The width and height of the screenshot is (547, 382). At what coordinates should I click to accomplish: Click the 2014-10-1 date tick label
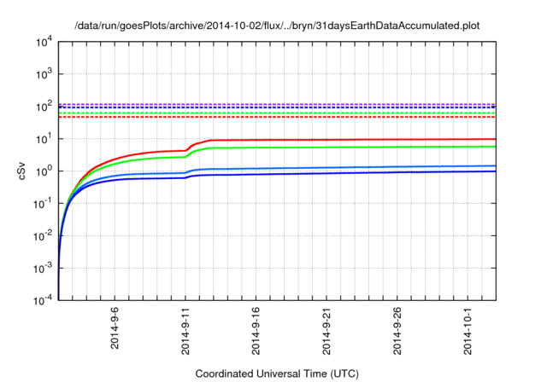pos(468,331)
